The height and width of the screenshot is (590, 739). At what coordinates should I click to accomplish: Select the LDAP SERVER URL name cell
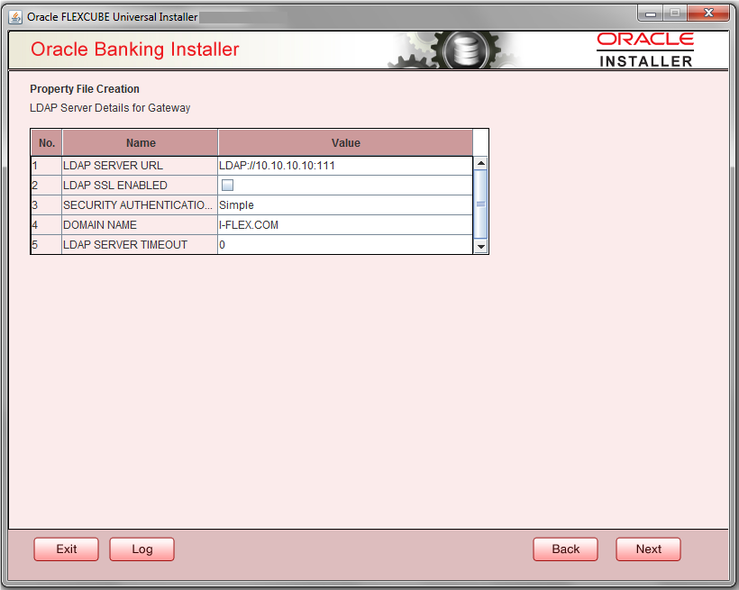[x=140, y=166]
